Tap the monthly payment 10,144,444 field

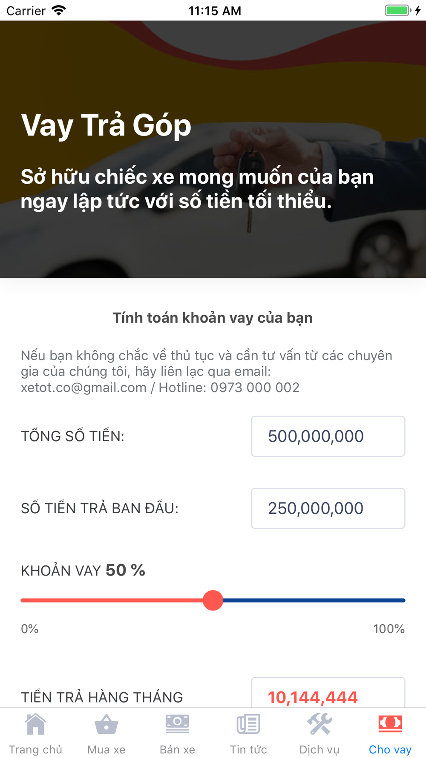328,695
